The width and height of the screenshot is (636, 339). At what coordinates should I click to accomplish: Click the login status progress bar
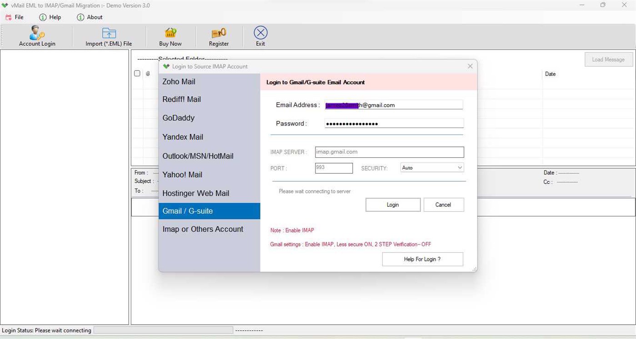pos(163,330)
